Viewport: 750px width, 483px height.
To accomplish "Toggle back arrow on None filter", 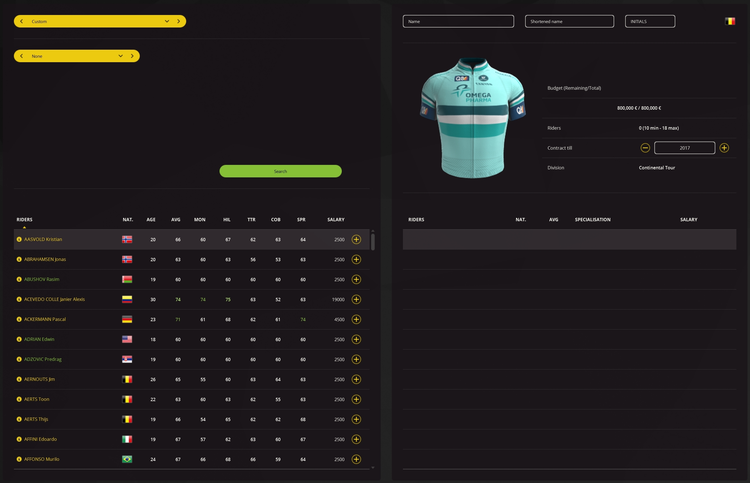I will (x=21, y=56).
